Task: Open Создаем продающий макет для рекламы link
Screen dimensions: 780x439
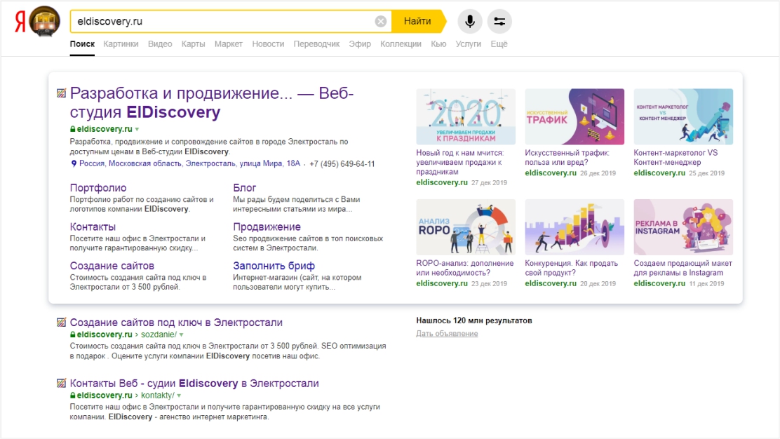Action: click(x=682, y=268)
